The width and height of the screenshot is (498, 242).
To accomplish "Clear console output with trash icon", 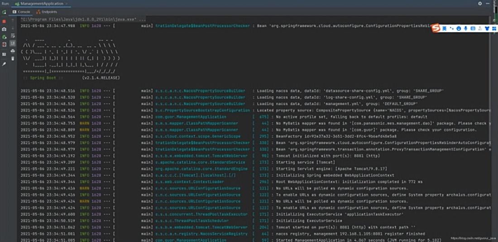I will pos(13,58).
